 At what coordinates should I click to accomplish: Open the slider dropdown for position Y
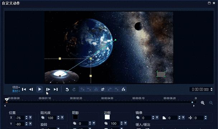pos(30,124)
